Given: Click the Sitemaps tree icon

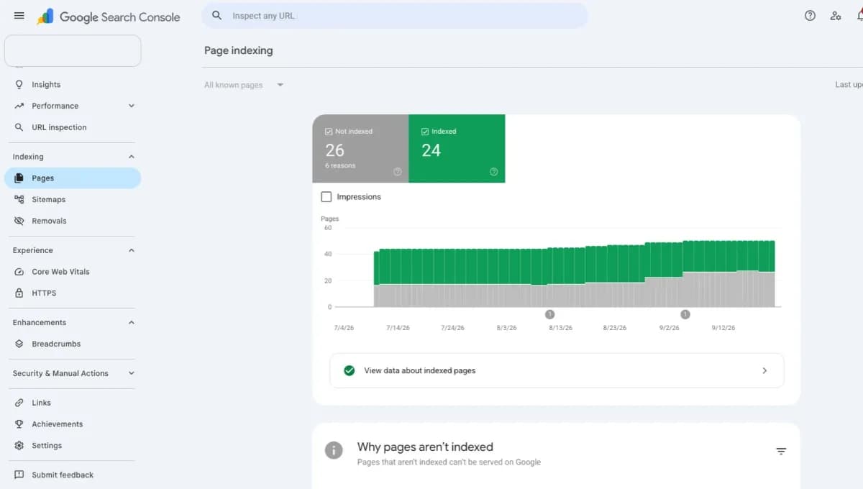Looking at the screenshot, I should tap(19, 199).
